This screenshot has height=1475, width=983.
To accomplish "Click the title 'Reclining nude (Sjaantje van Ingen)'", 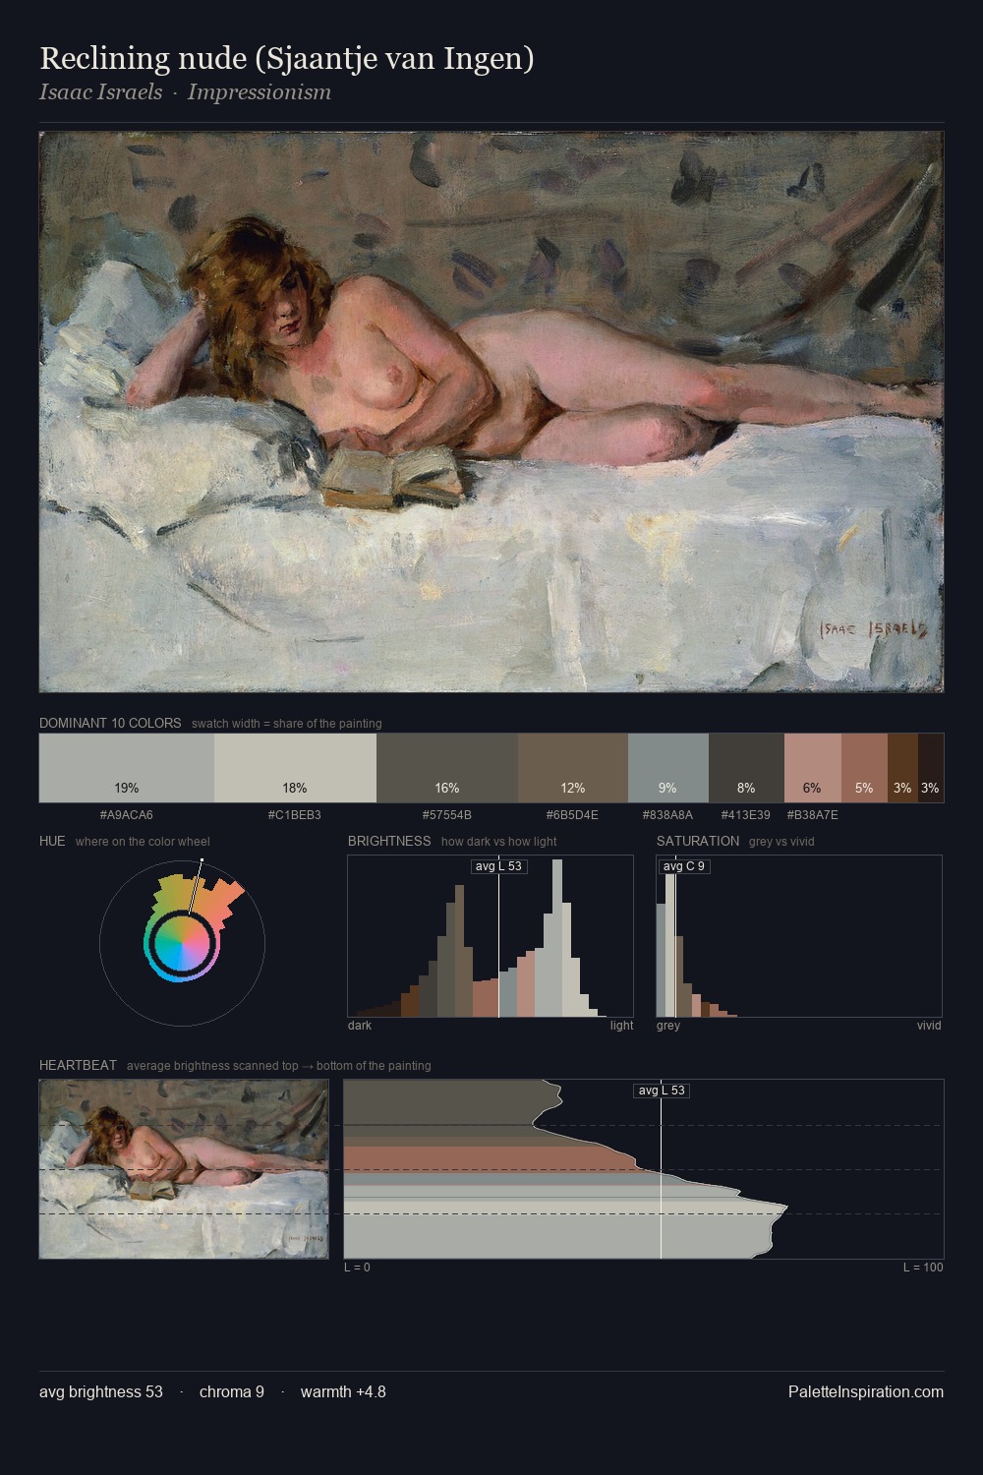I will click(287, 58).
